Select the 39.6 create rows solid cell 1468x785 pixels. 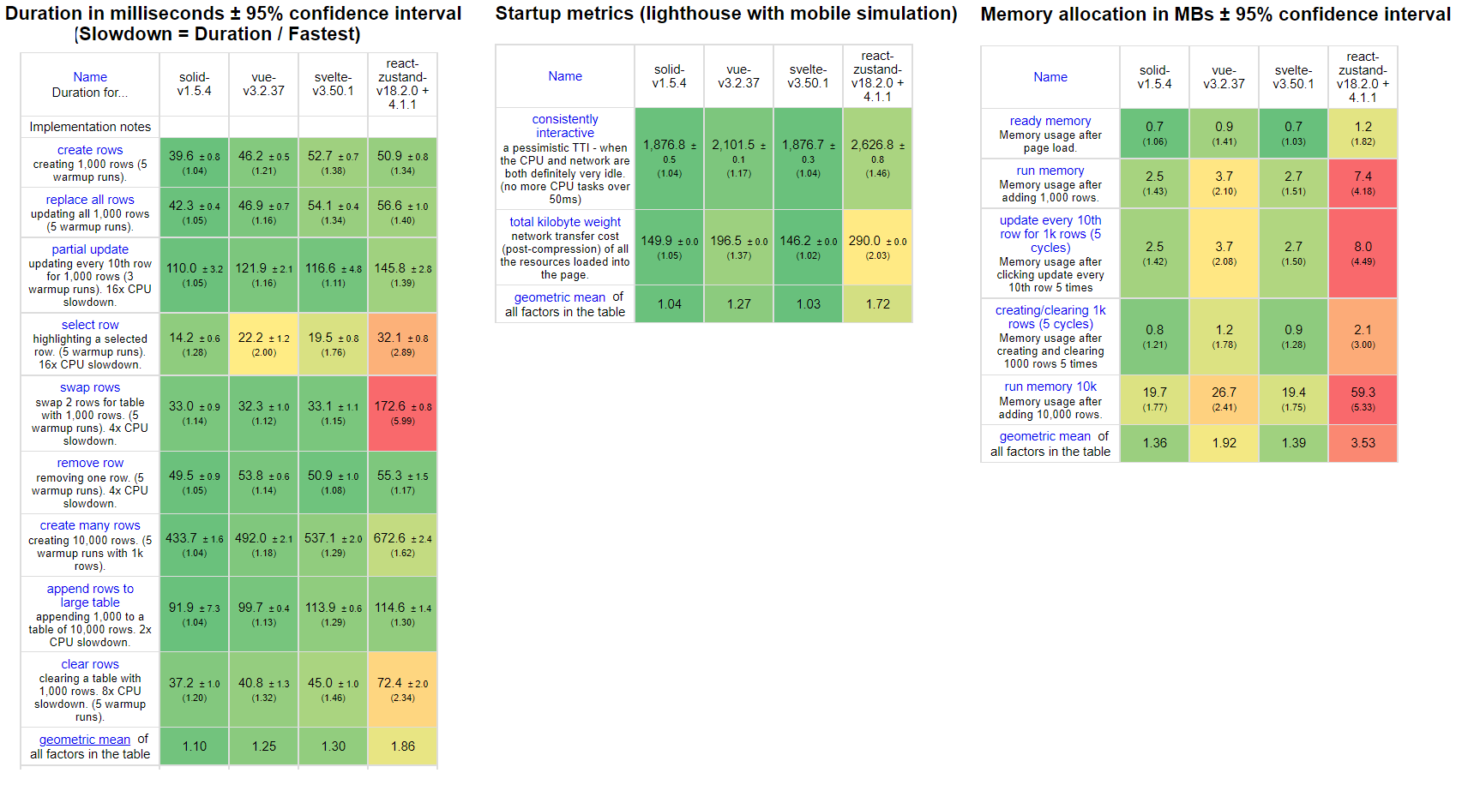195,163
